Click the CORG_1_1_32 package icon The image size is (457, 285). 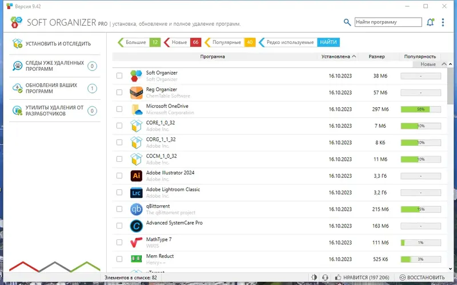coord(136,142)
